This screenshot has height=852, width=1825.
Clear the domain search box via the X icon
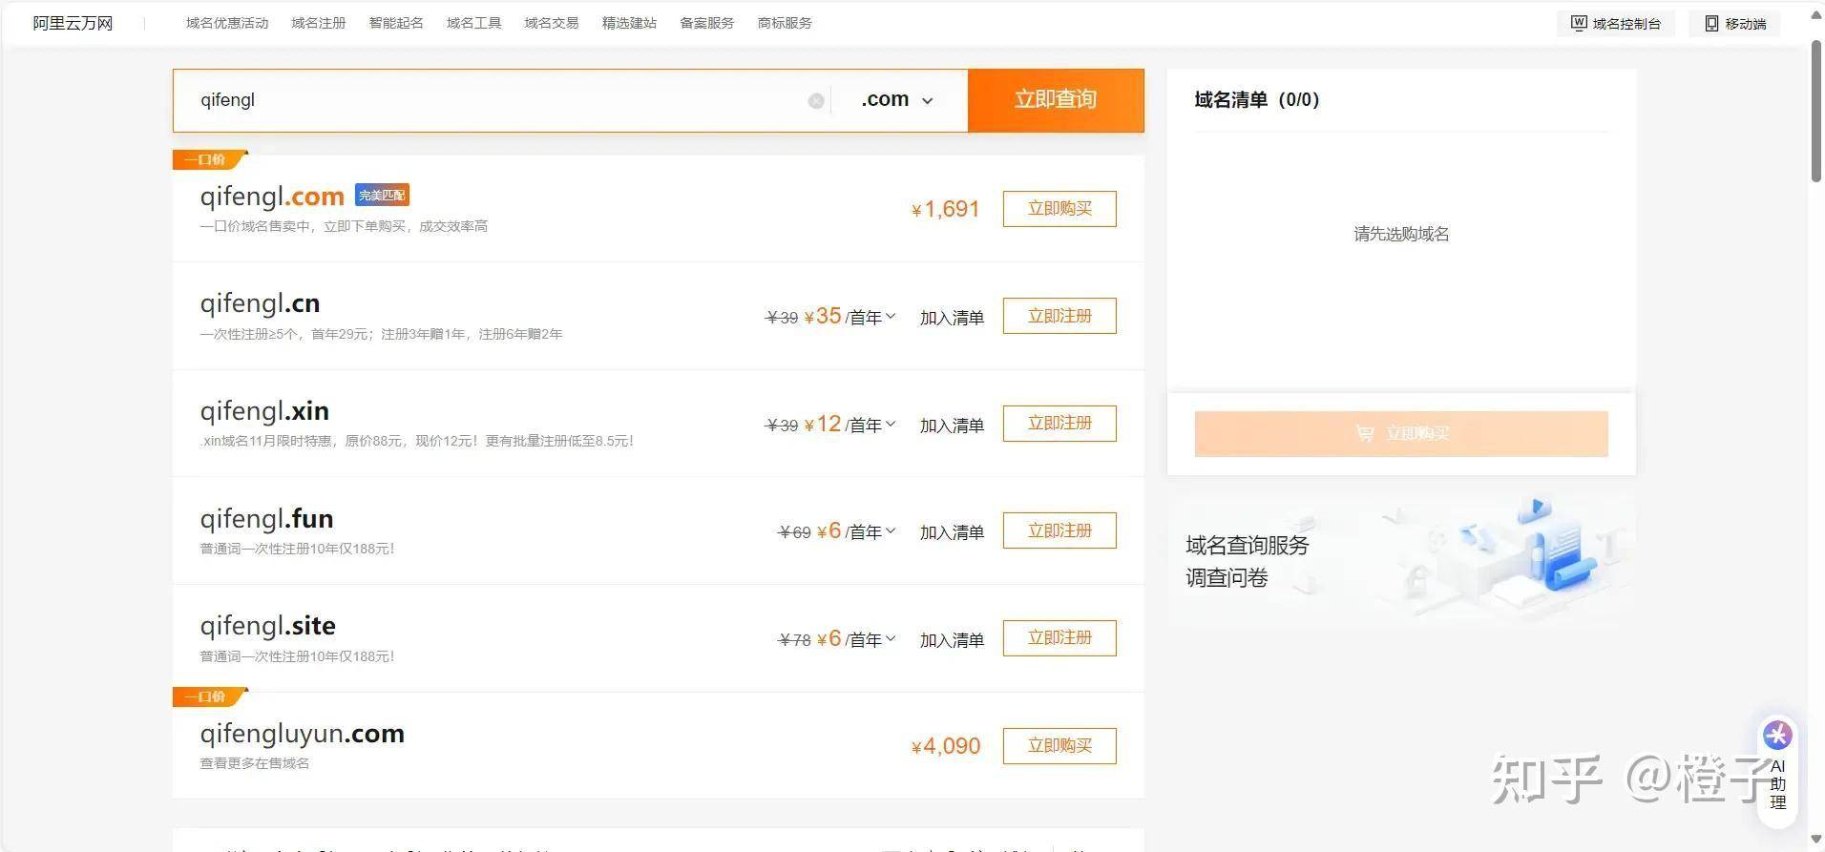816,100
